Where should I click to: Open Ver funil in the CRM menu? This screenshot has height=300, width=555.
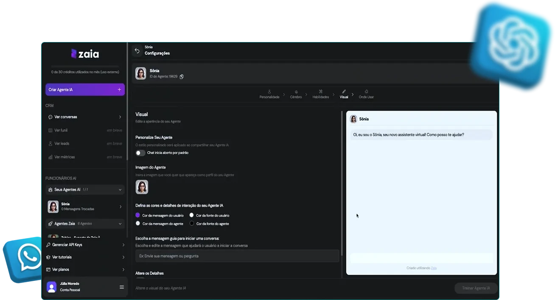(x=85, y=130)
